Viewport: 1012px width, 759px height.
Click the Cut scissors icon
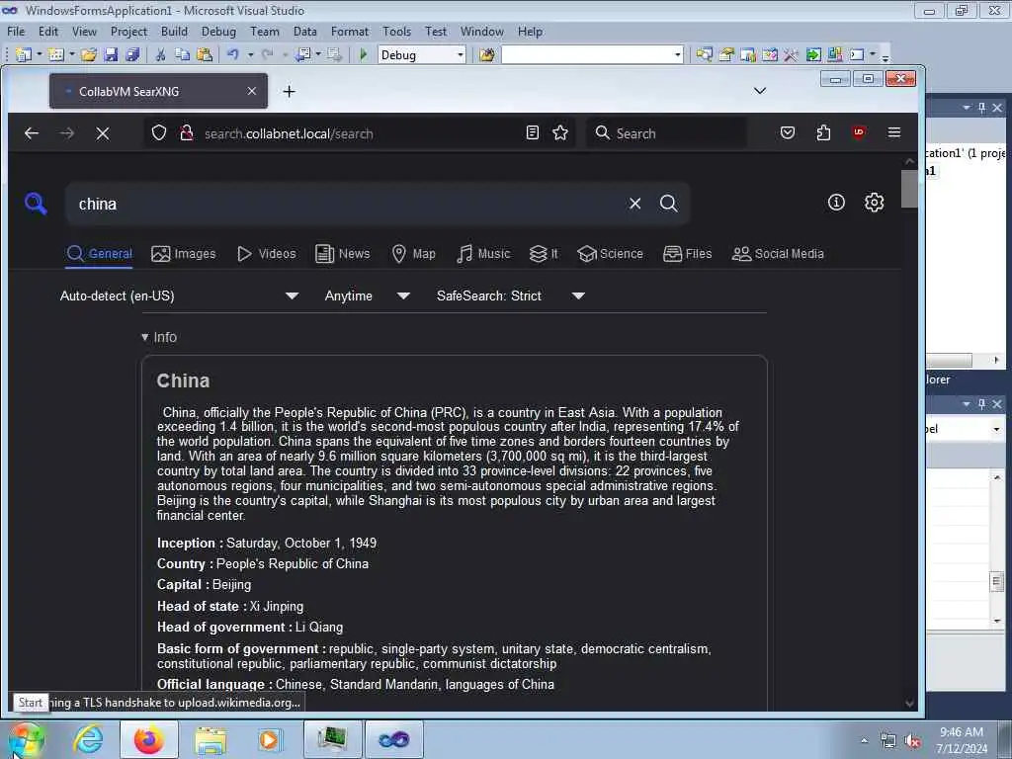(x=161, y=55)
